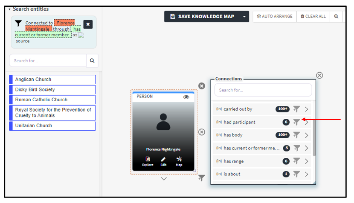Remove the Connected to filter chip
This screenshot has width=354, height=203.
(88, 24)
